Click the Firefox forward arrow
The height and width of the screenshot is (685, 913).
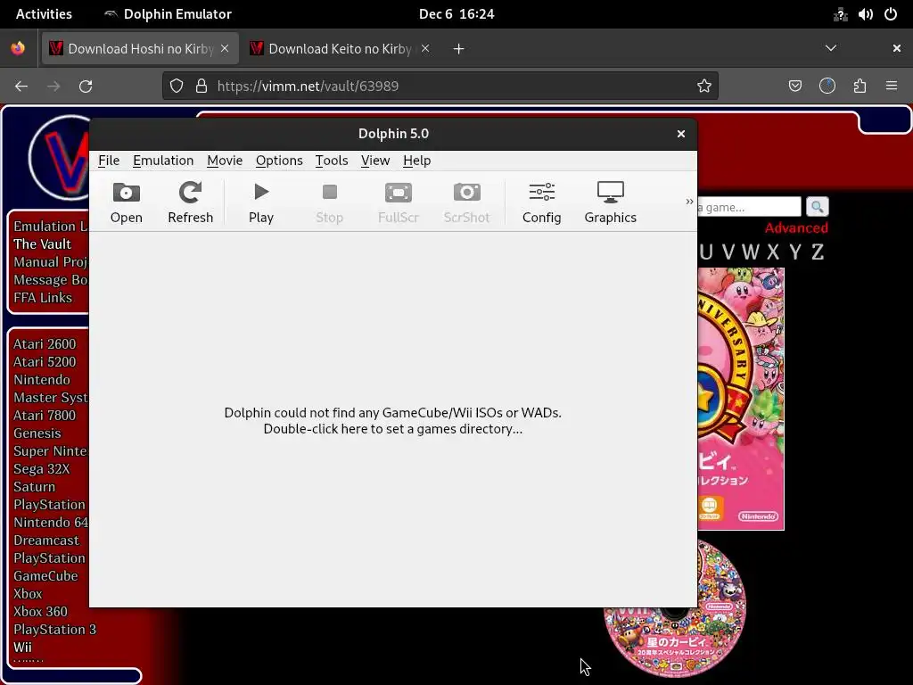[53, 87]
